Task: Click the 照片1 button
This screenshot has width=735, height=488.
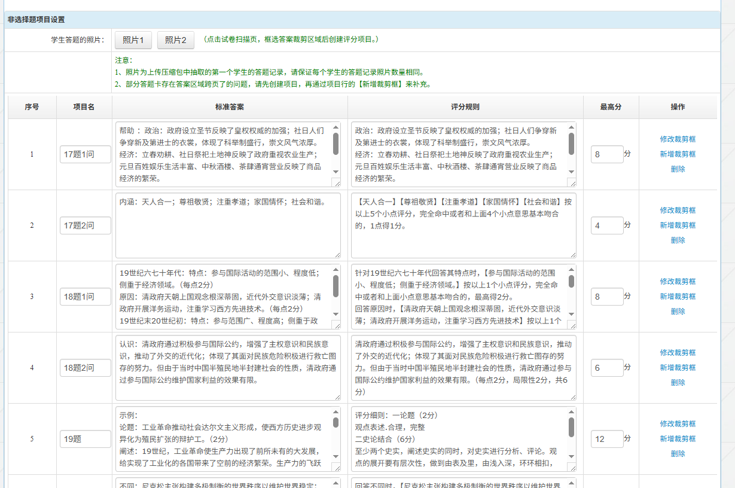Action: [133, 40]
